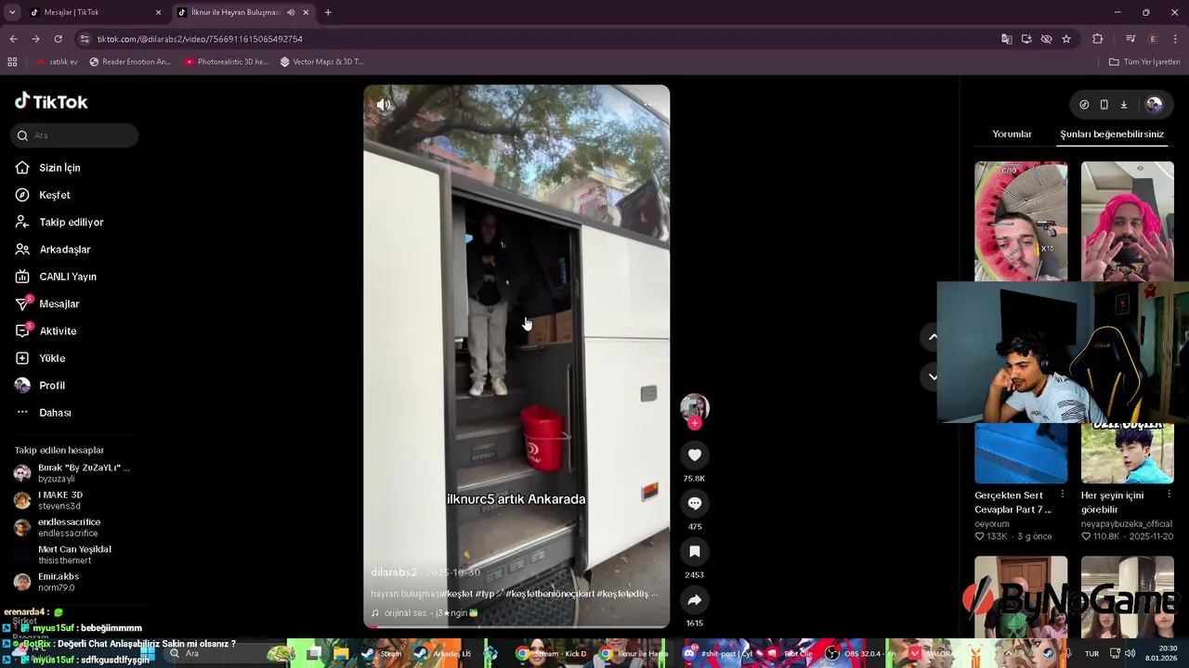Screen dimensions: 1189x668
Task: Open Mesajlar inbox
Action: click(59, 304)
